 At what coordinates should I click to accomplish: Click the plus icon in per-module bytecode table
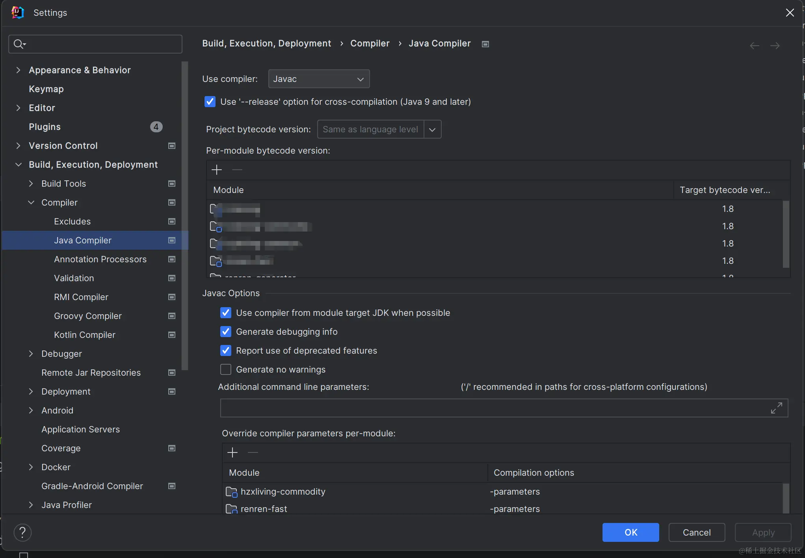coord(217,170)
